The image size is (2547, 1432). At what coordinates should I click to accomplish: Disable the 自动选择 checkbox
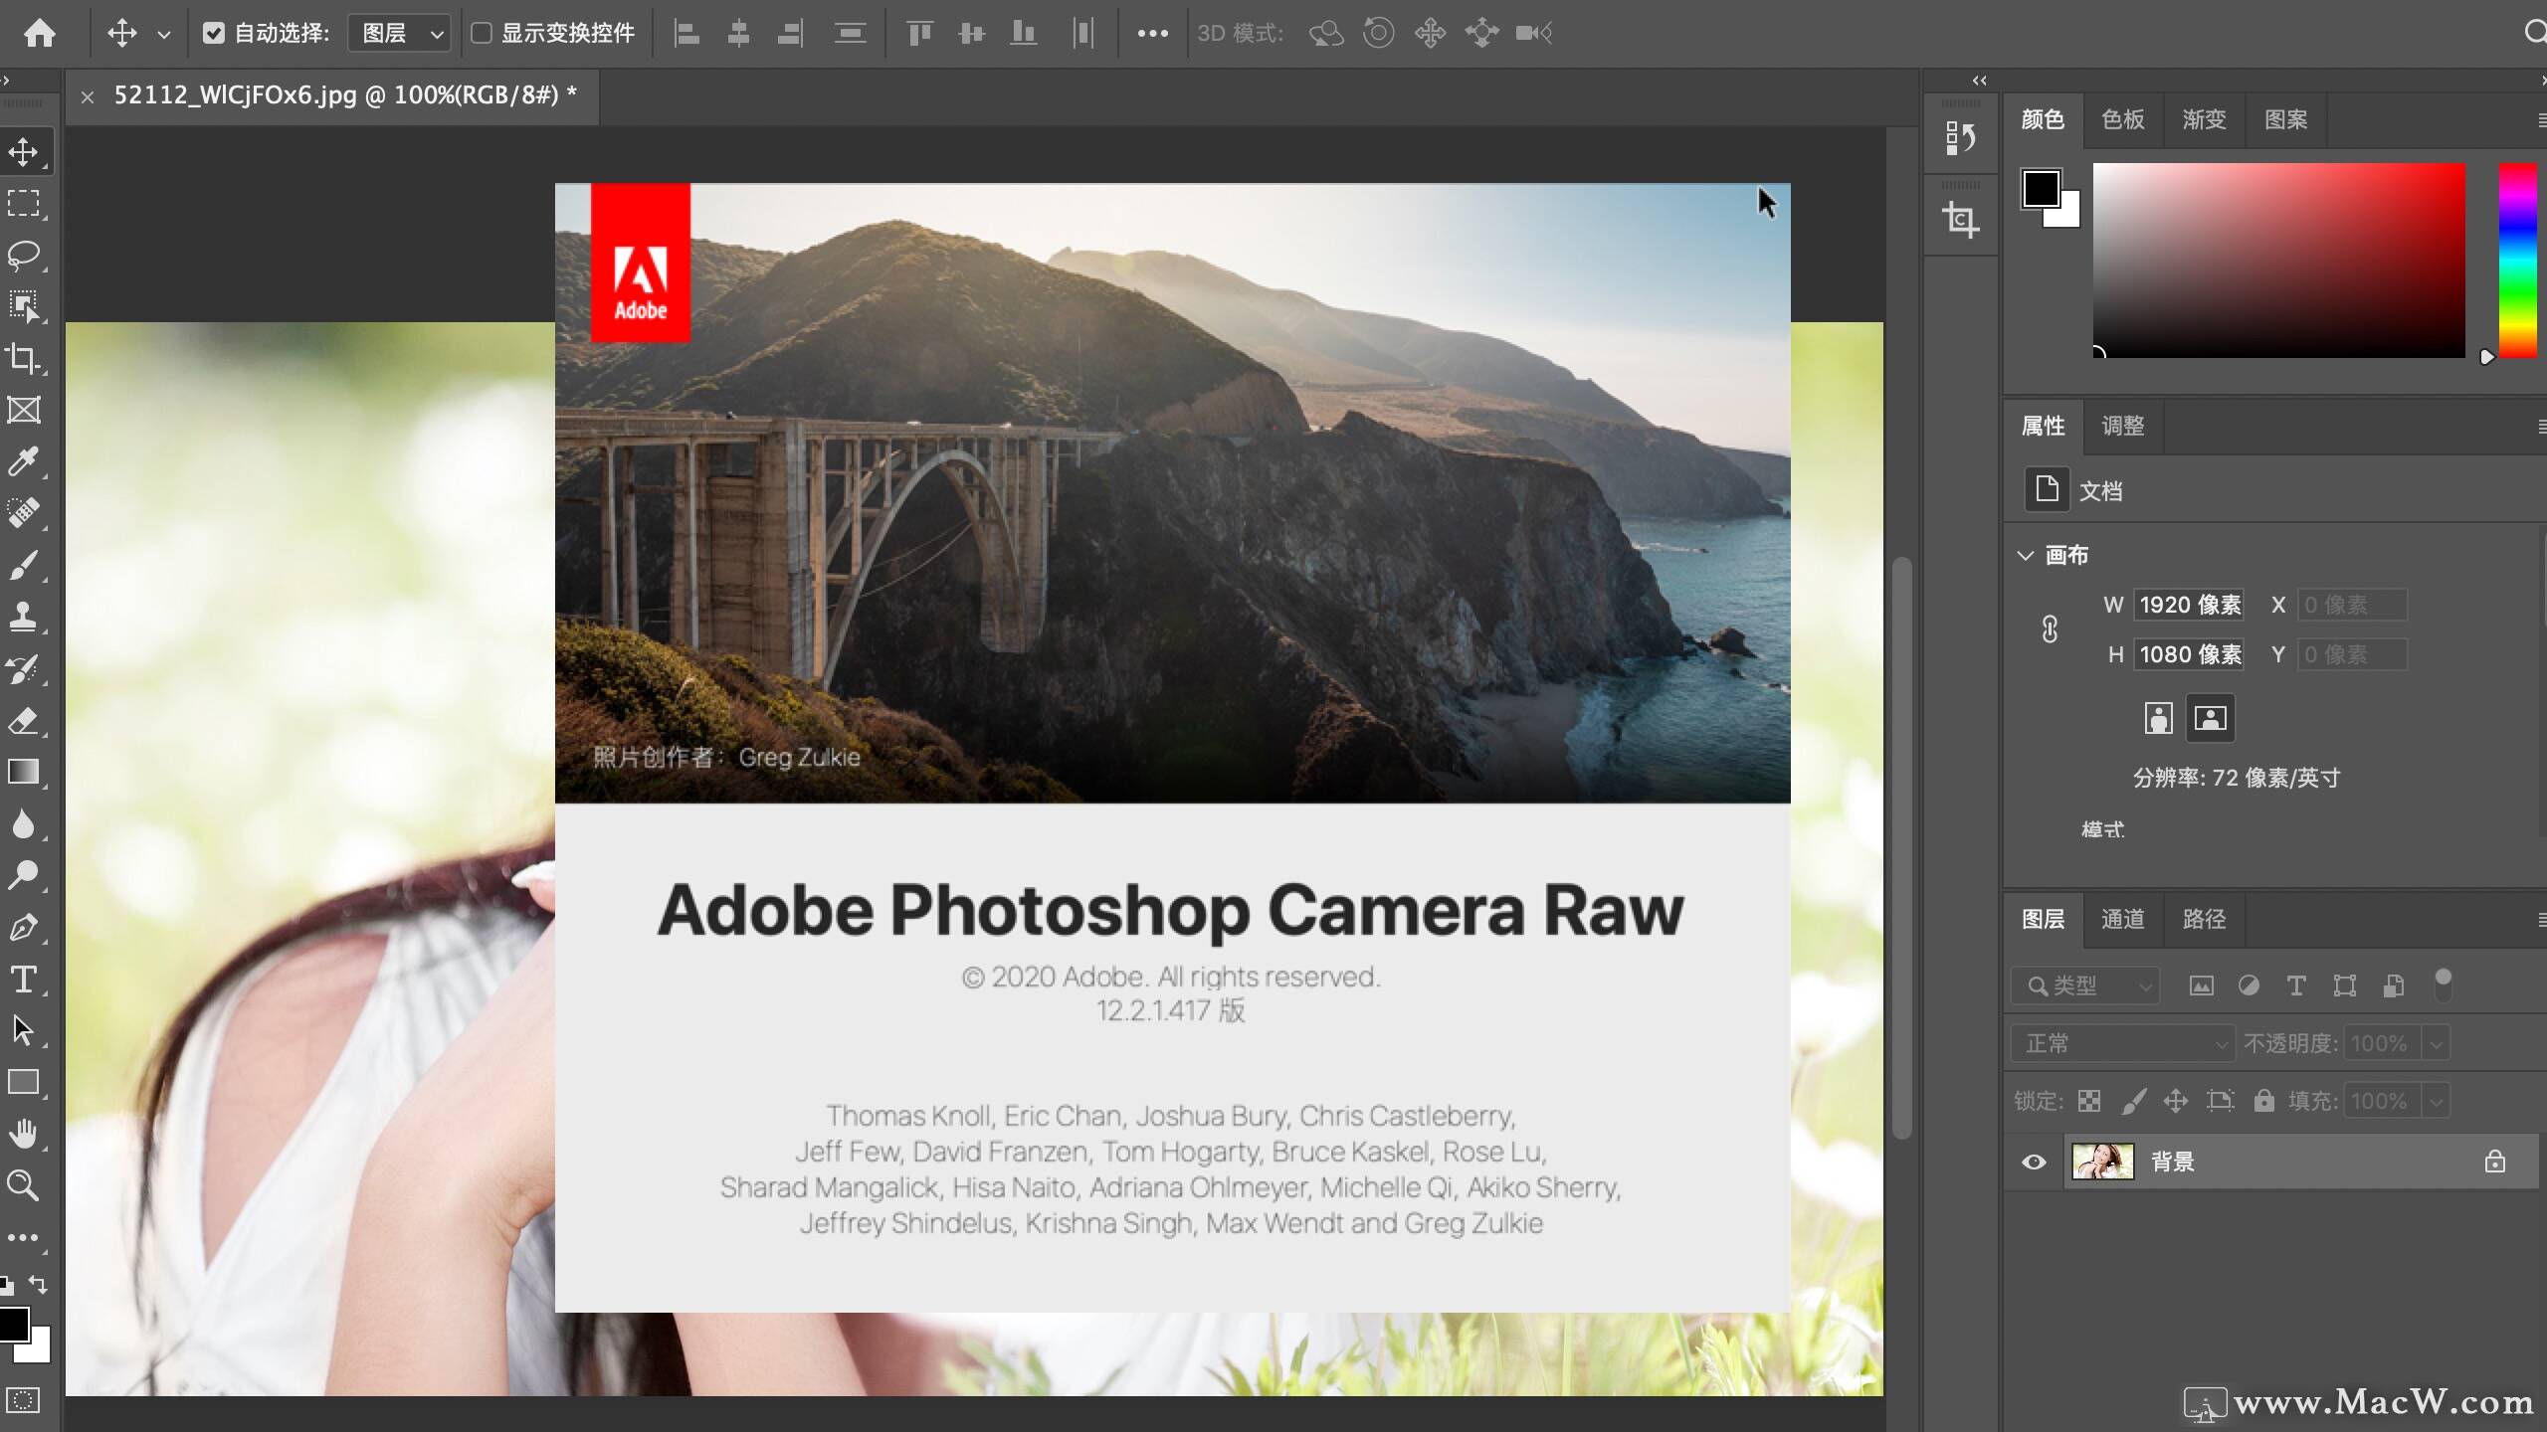click(x=215, y=32)
